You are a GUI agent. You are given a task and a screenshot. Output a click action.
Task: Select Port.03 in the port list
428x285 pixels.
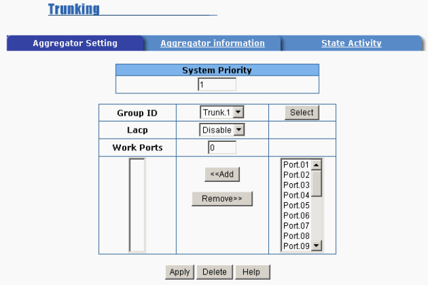(x=296, y=185)
